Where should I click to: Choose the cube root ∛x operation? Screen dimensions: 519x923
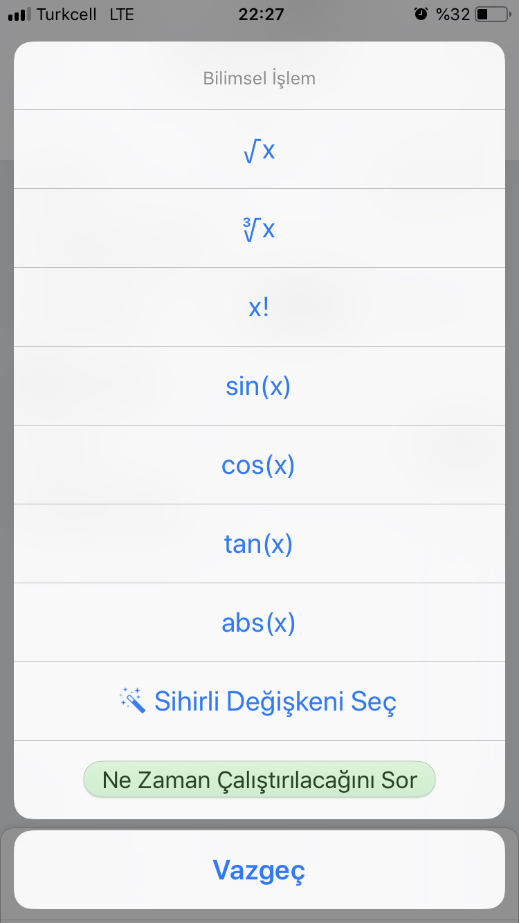point(259,228)
